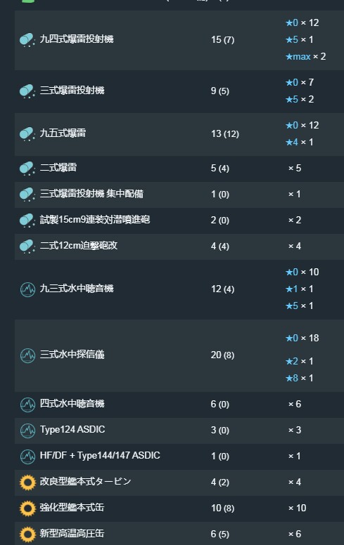Click the depth charge icon beside 三式爆雷投射機
344x545 pixels.
click(x=27, y=91)
